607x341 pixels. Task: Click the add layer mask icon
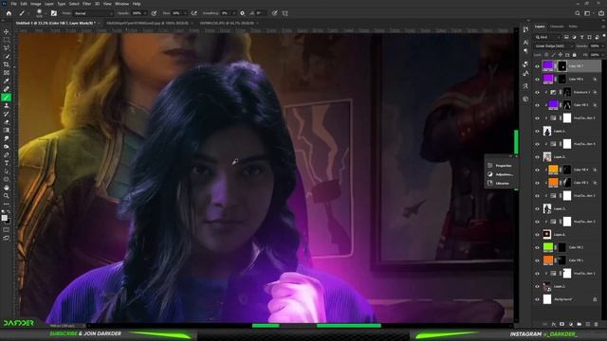[562, 324]
